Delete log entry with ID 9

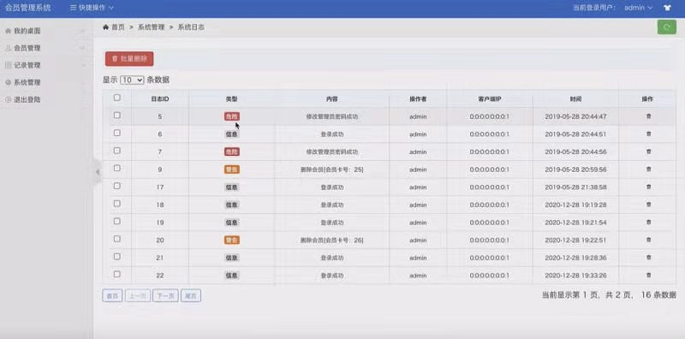pos(648,169)
